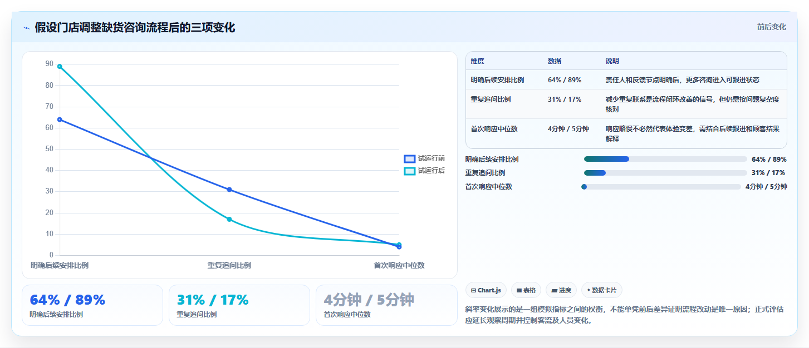Click progress row value 4分钟 / 5分钟
The height and width of the screenshot is (348, 809).
coord(766,187)
